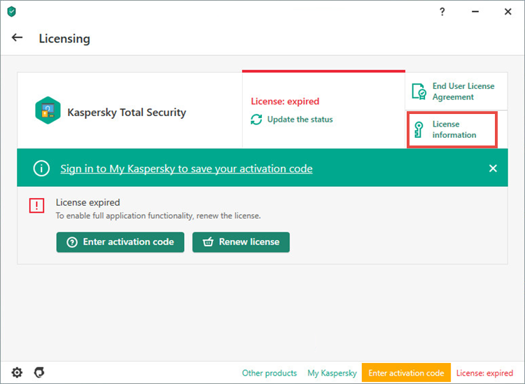Click the Licensing page title
This screenshot has height=384, width=525.
[x=64, y=38]
